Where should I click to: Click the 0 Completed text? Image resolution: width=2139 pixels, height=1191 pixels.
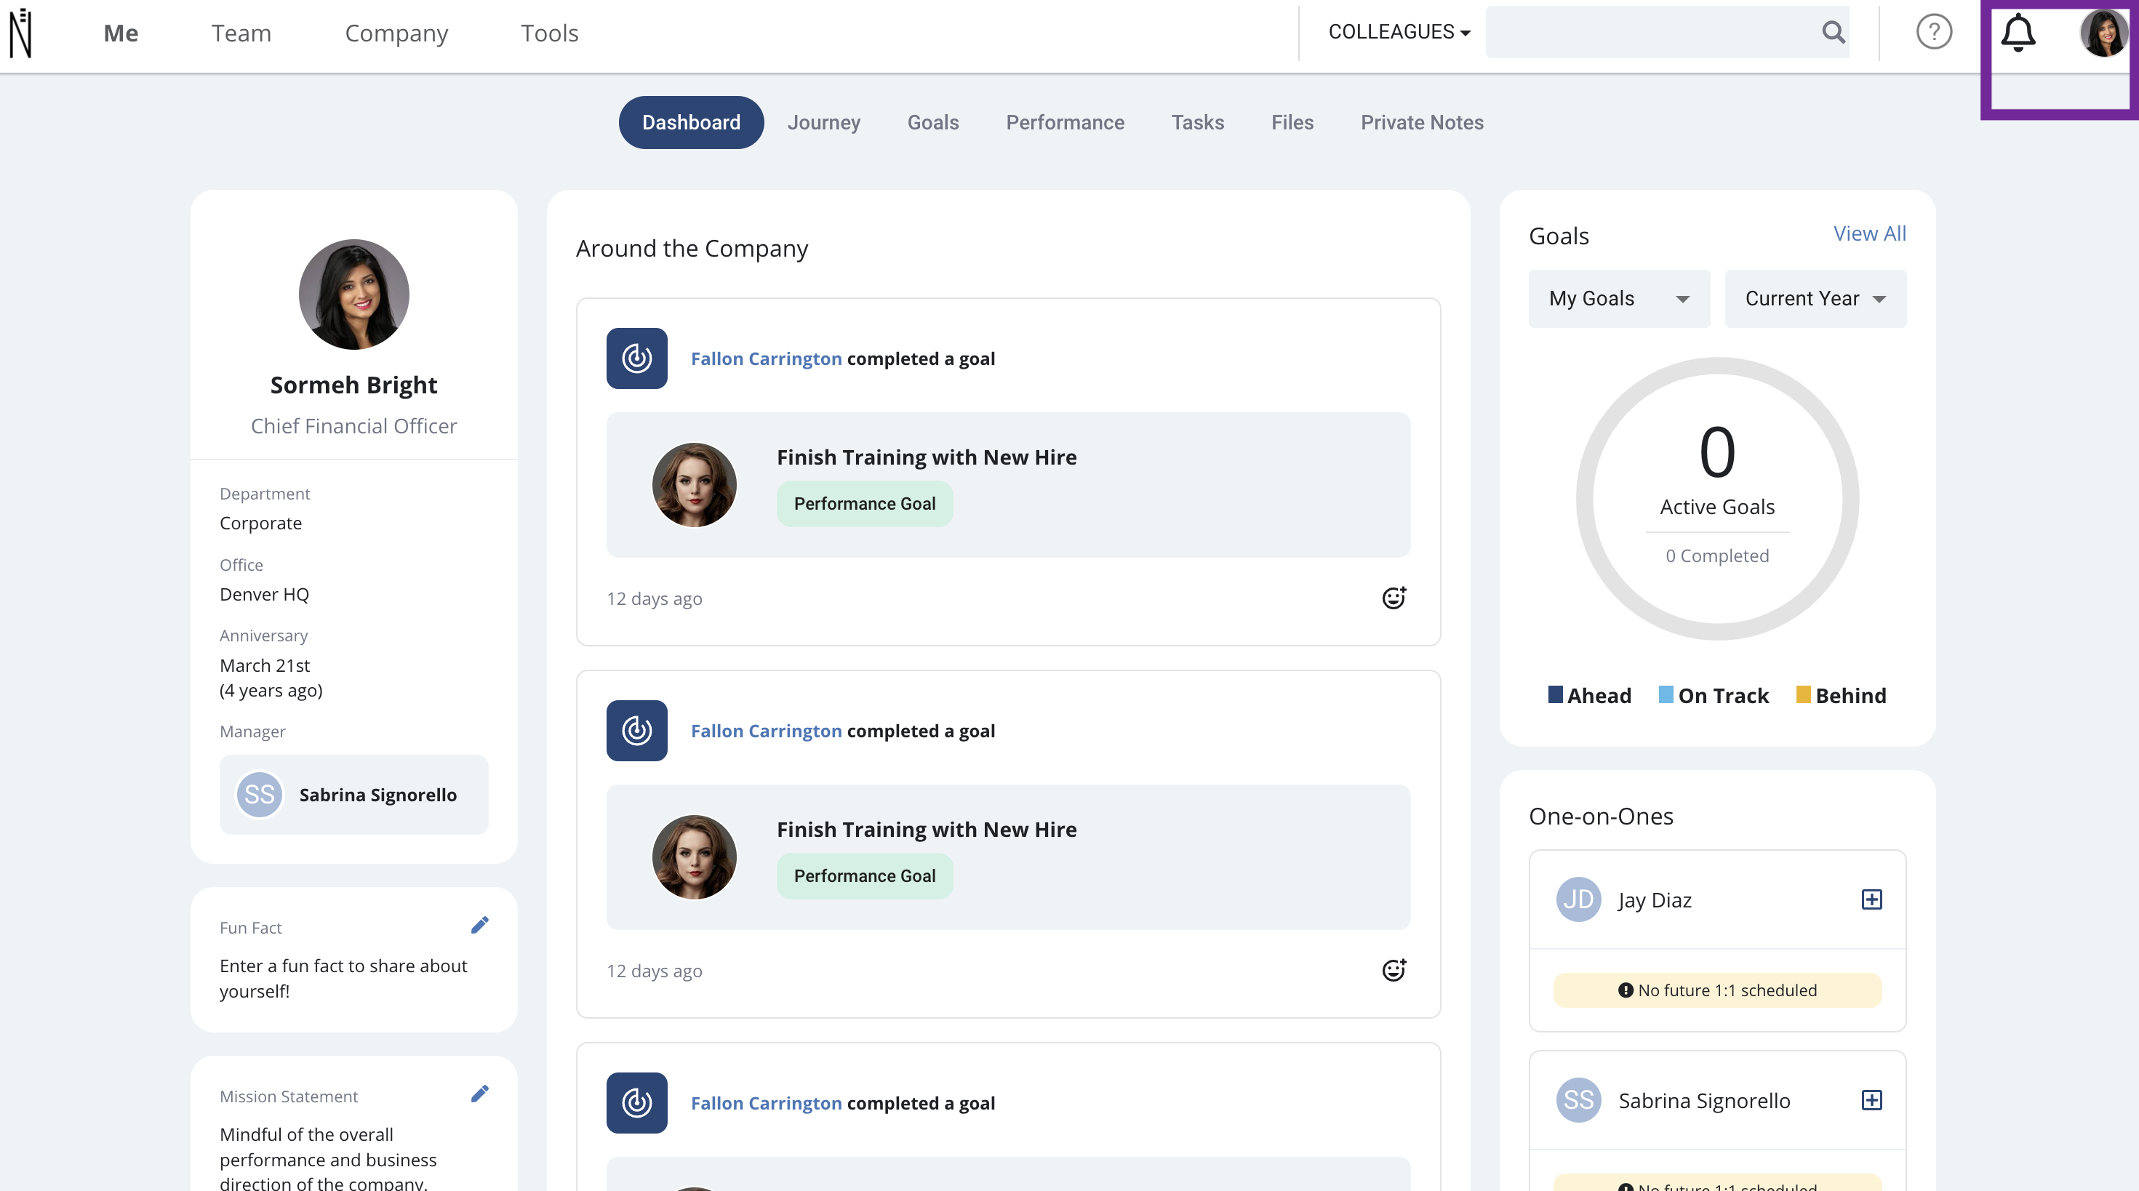tap(1717, 556)
